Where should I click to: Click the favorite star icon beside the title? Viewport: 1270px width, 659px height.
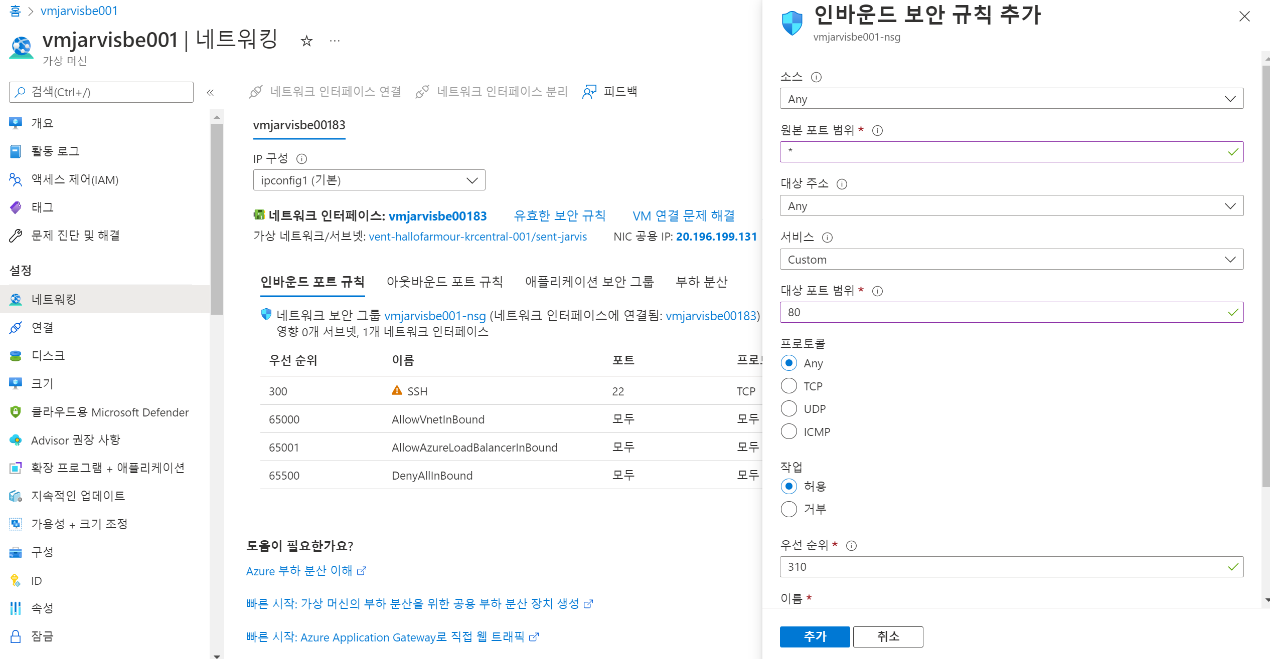coord(306,41)
